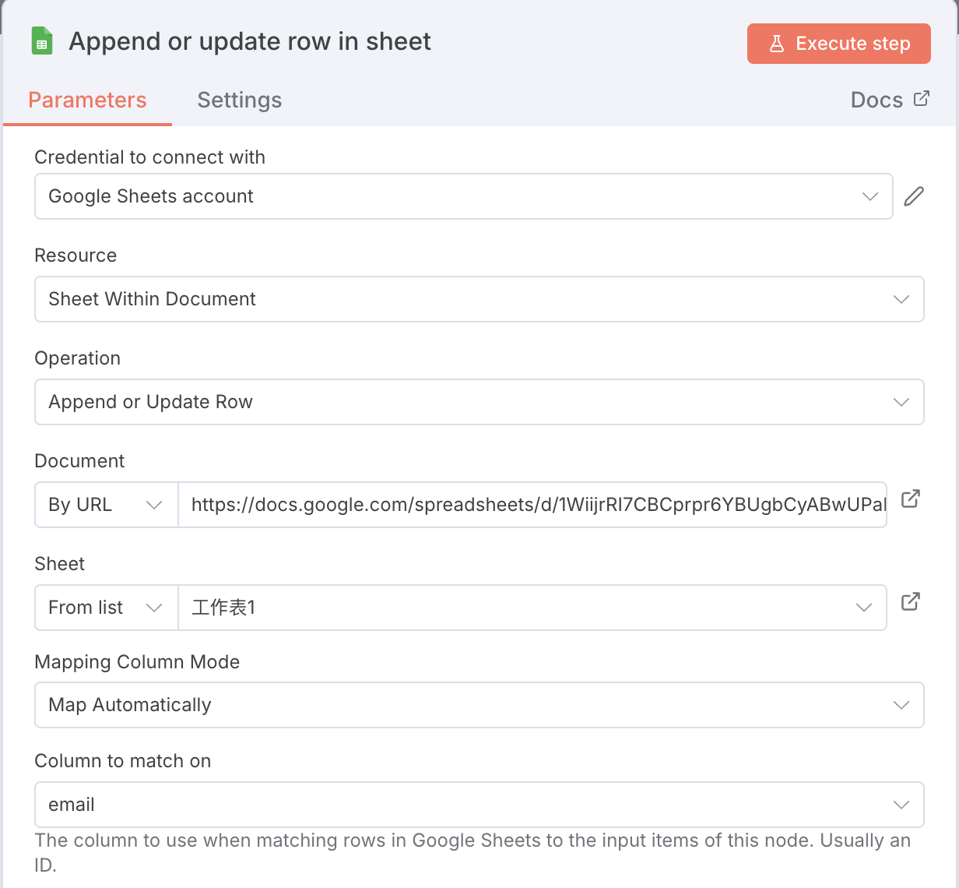
Task: Expand the Mapping Column Mode dropdown
Action: pos(901,705)
